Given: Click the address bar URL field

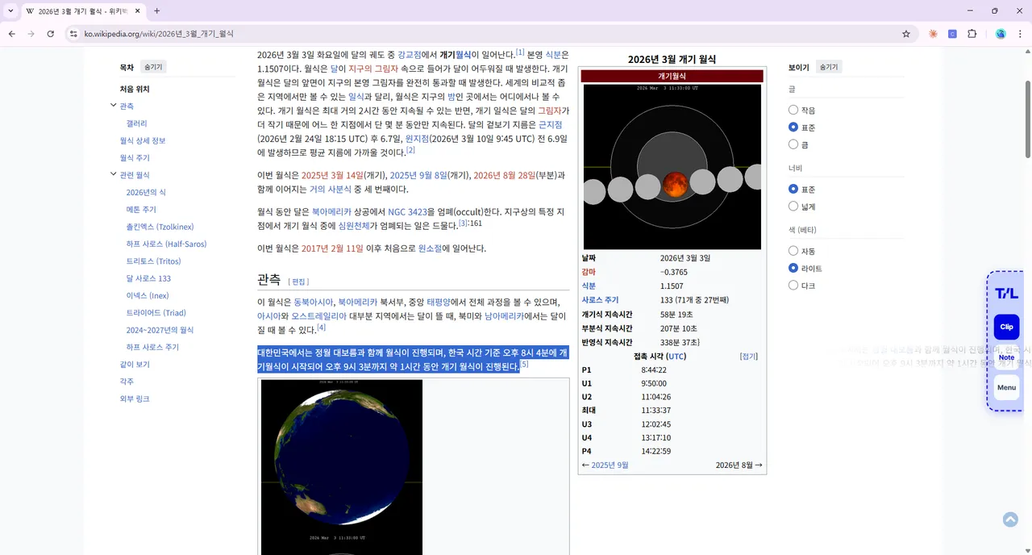Looking at the screenshot, I should pyautogui.click(x=484, y=34).
